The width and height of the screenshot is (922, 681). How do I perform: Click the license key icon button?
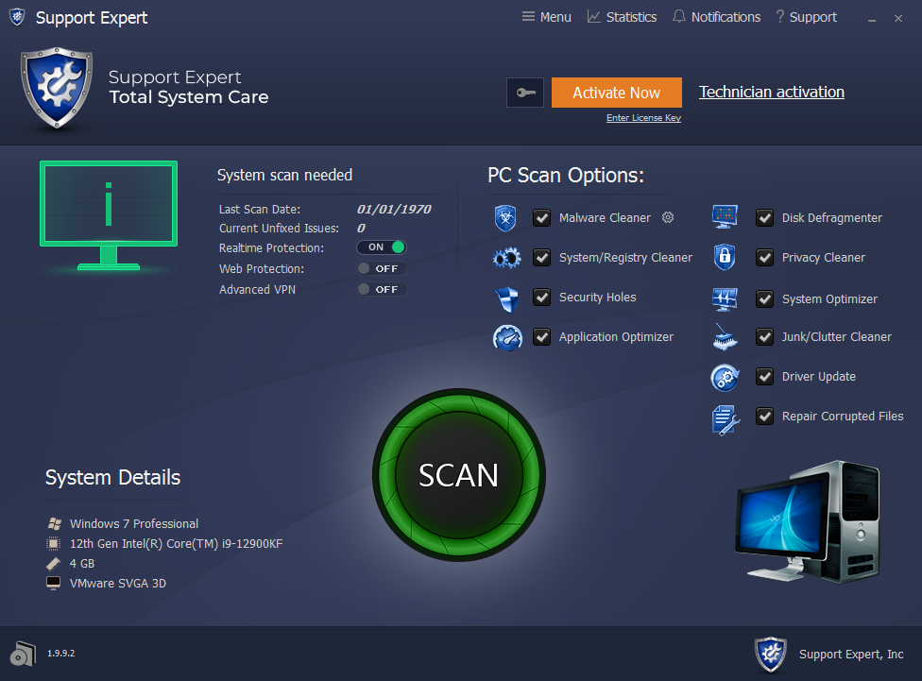[x=525, y=93]
